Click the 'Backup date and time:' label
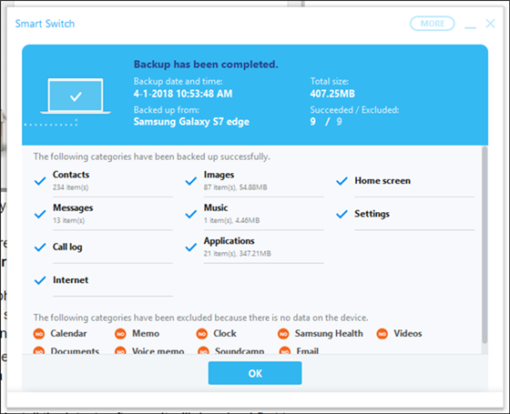This screenshot has width=510, height=414. 178,81
